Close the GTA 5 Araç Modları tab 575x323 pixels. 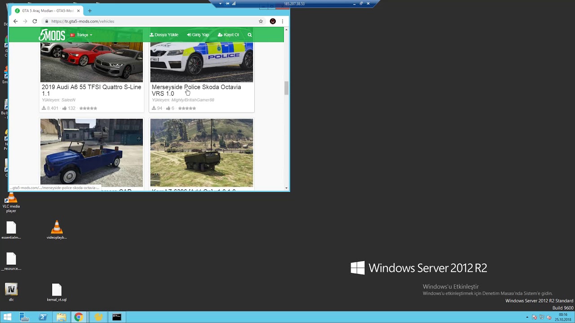(x=79, y=11)
